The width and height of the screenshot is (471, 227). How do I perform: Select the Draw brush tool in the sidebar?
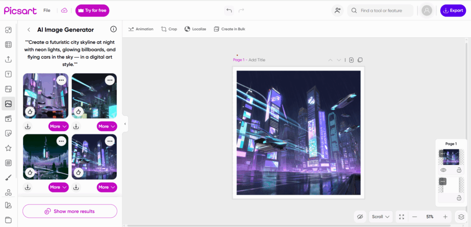pyautogui.click(x=8, y=178)
